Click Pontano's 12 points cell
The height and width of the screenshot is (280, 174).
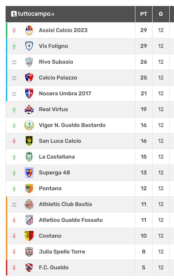click(x=144, y=189)
